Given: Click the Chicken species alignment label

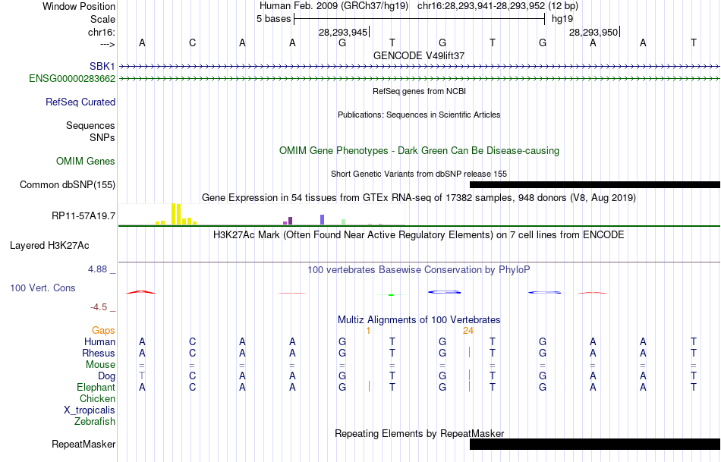Looking at the screenshot, I should click(97, 398).
